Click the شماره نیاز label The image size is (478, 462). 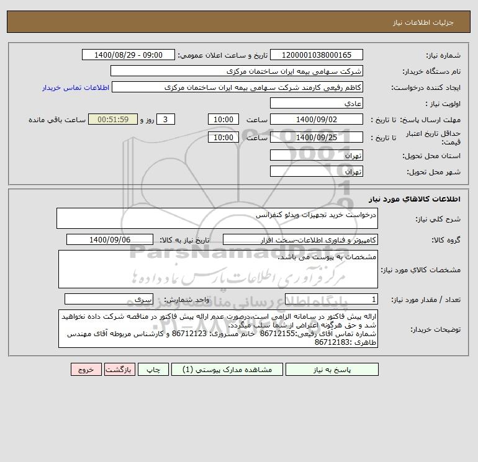pos(443,55)
